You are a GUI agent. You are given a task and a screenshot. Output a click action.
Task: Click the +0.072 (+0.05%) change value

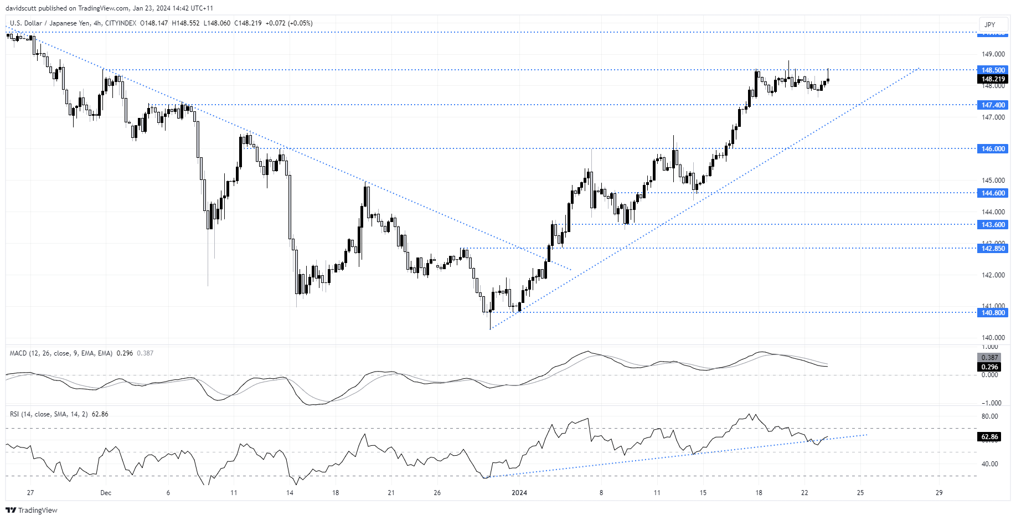(289, 23)
